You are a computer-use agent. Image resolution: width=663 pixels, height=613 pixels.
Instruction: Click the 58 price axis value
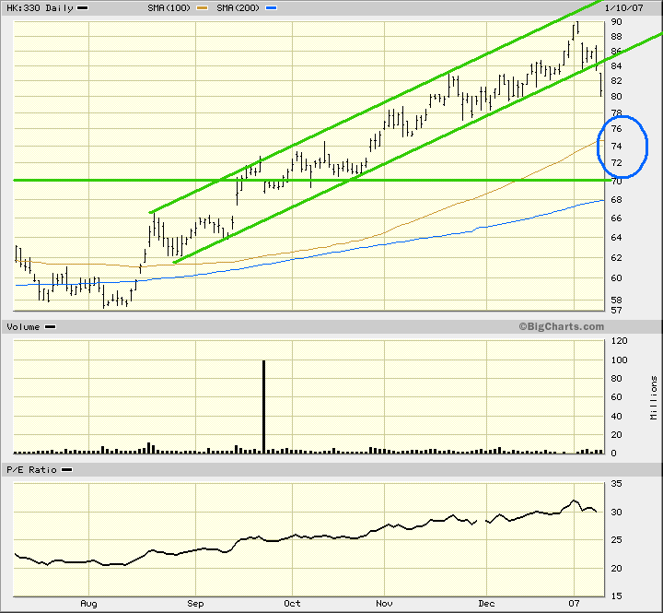616,300
